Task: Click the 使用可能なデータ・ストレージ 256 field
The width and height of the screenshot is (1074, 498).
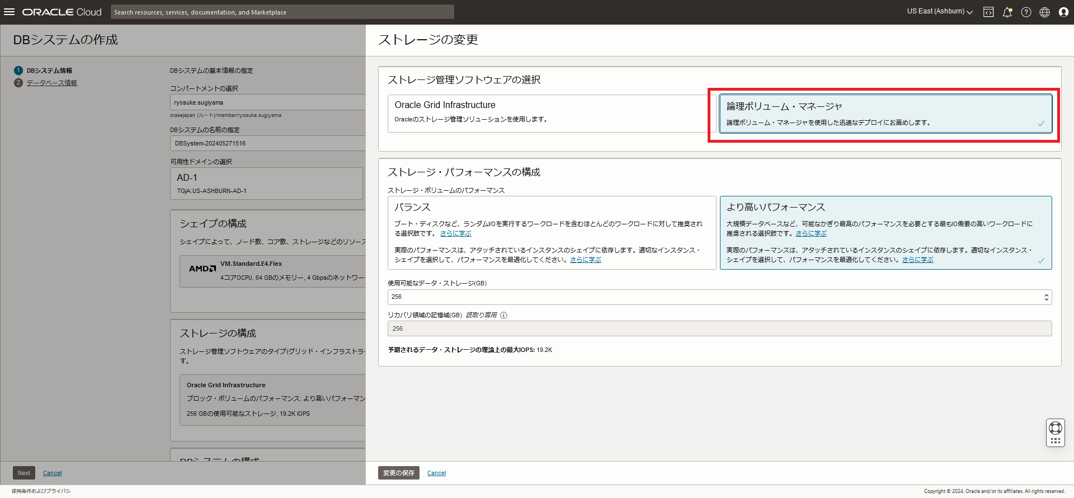Action: coord(719,297)
